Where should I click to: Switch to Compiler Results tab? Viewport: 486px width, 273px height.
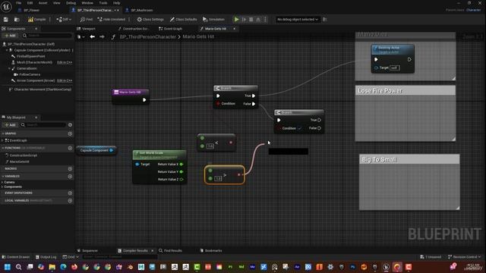click(135, 251)
